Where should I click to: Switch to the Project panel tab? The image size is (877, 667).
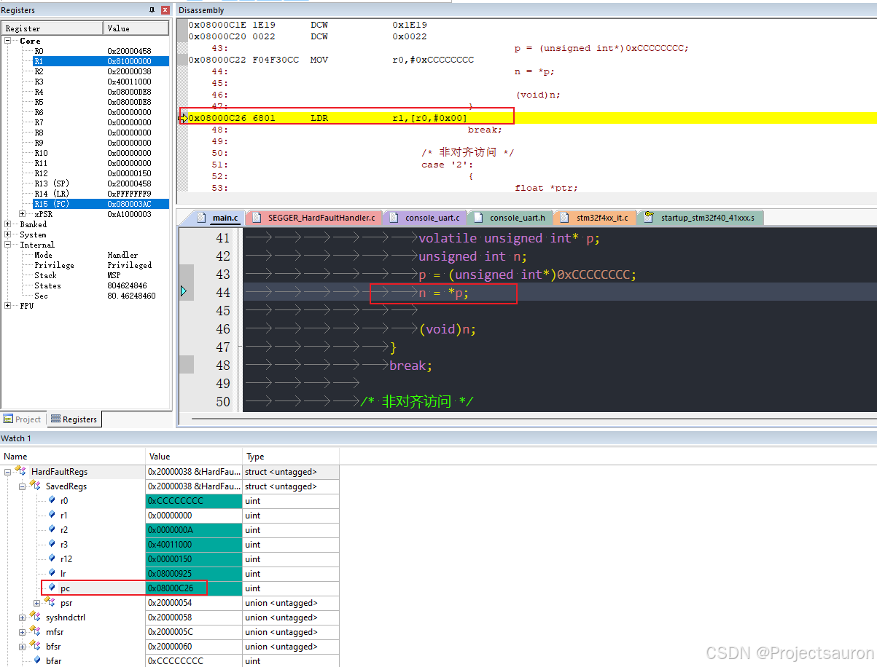(23, 419)
